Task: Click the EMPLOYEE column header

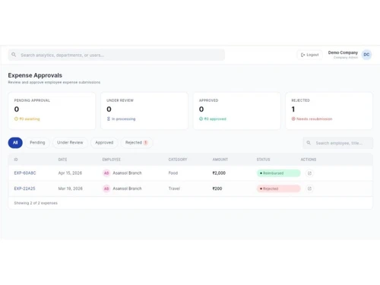Action: [111, 160]
